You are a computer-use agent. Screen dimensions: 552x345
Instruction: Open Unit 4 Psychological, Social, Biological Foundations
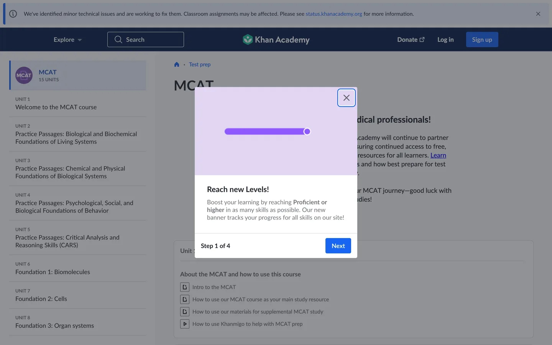tap(77, 203)
